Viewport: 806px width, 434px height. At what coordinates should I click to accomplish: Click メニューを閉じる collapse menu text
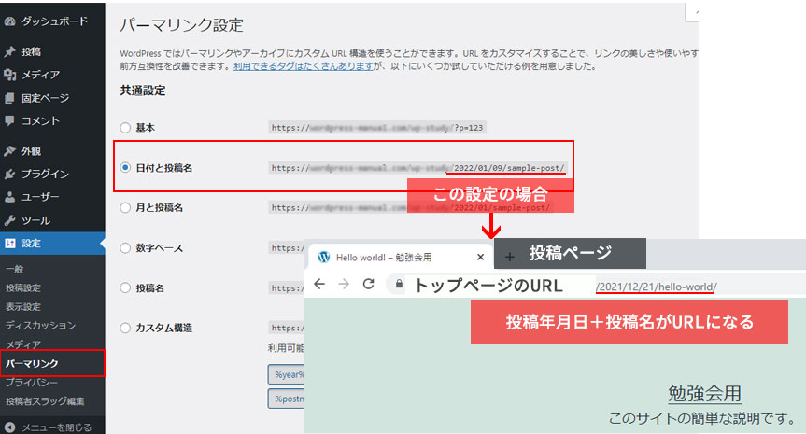pos(57,427)
